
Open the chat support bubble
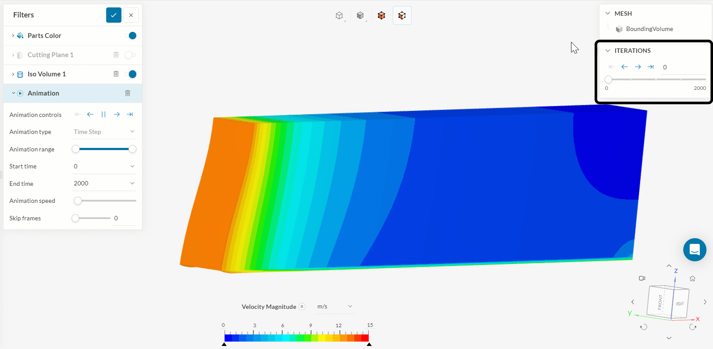click(x=695, y=250)
